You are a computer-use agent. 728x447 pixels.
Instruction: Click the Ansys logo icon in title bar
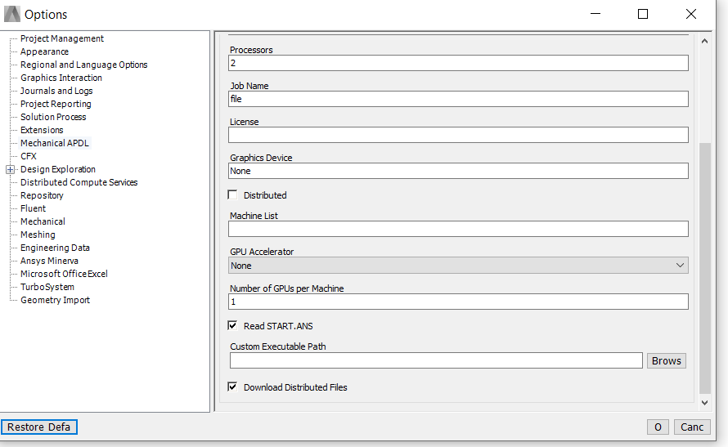12,15
